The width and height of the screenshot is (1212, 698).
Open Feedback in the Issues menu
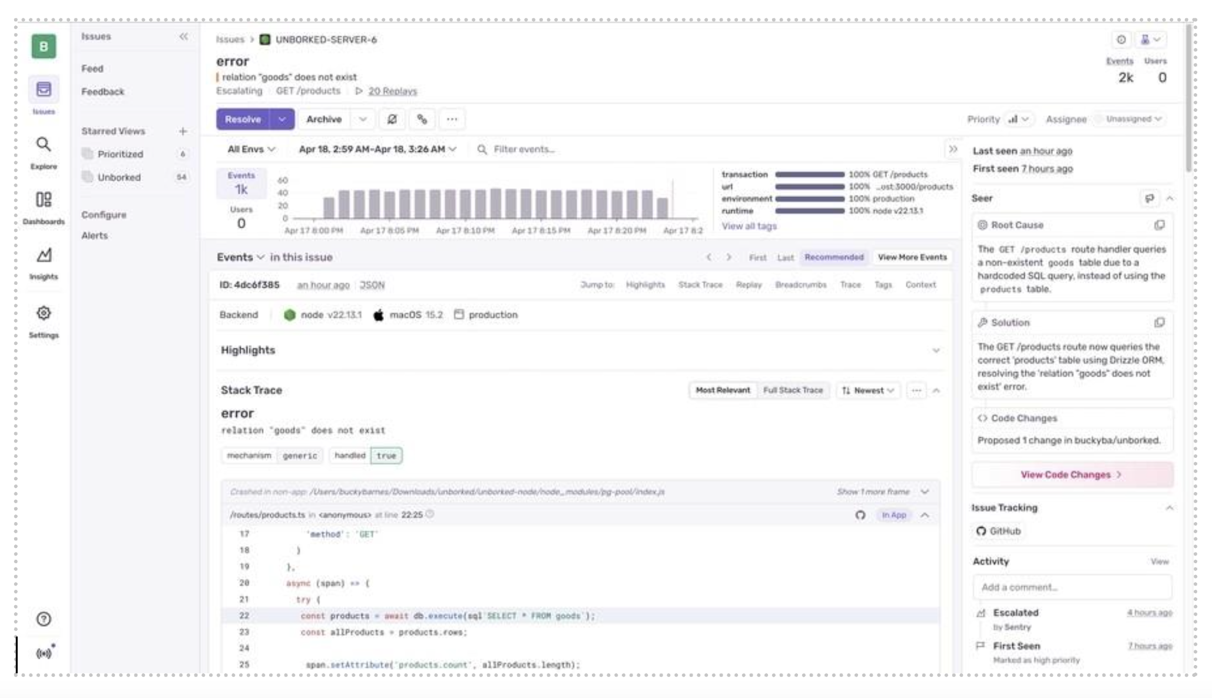(102, 92)
